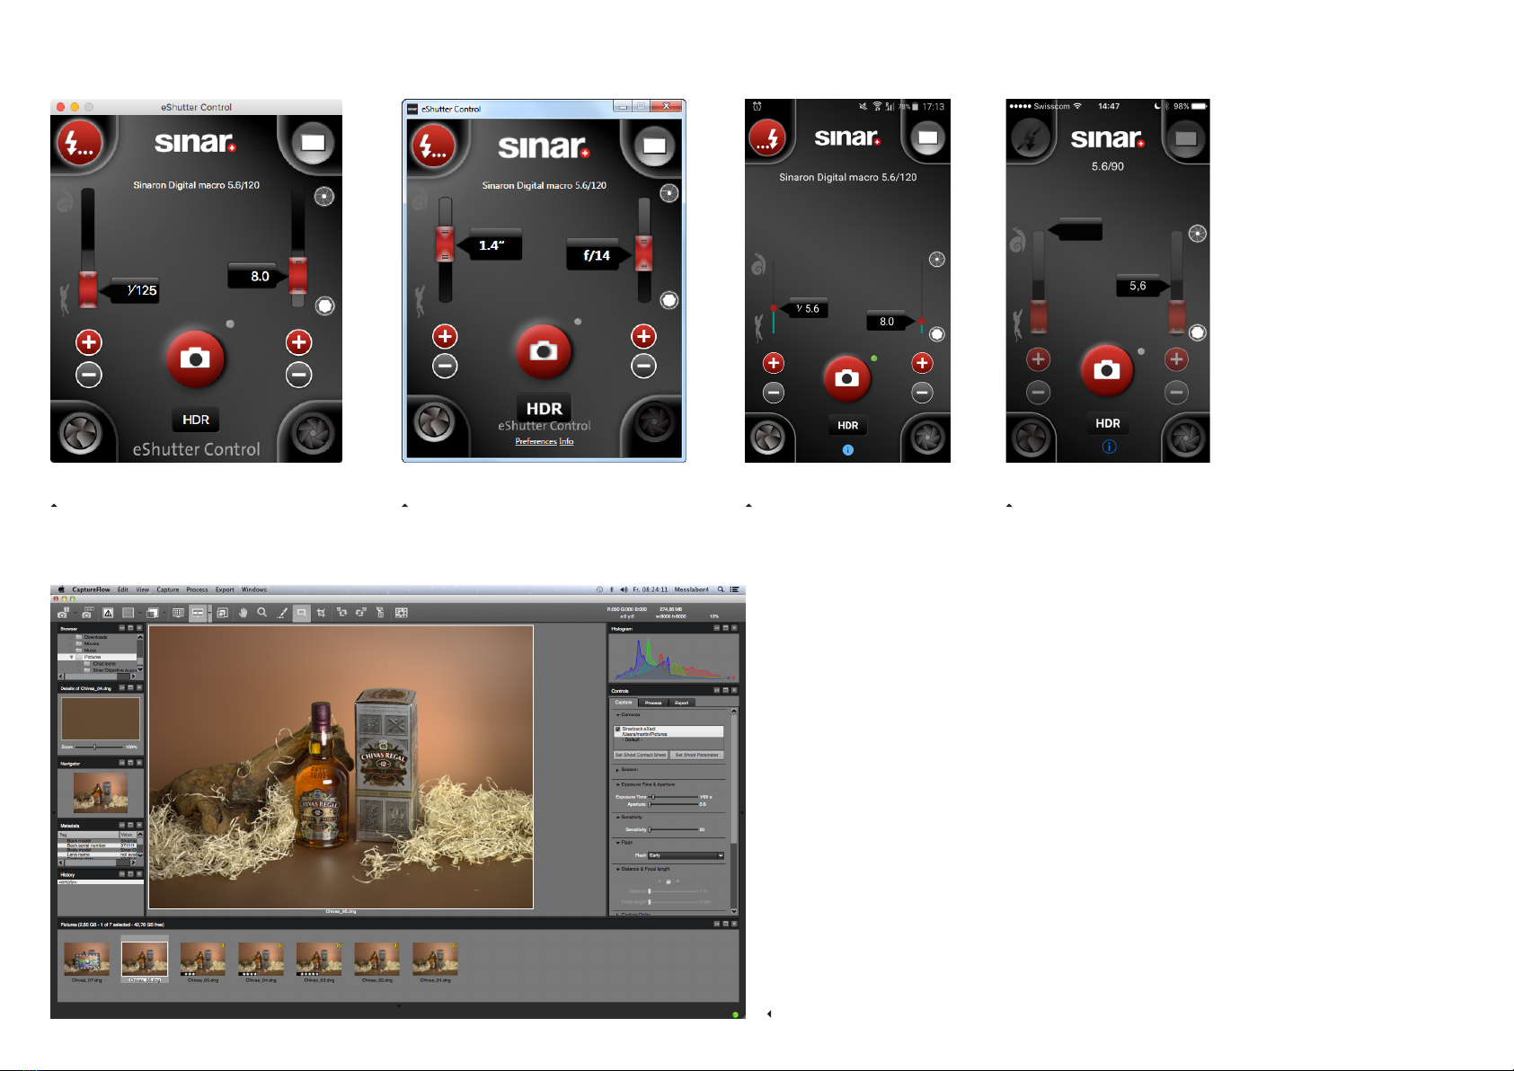Viewport: 1514px width, 1071px height.
Task: Collapse the Exposure Time & Aperture section
Action: pyautogui.click(x=618, y=784)
